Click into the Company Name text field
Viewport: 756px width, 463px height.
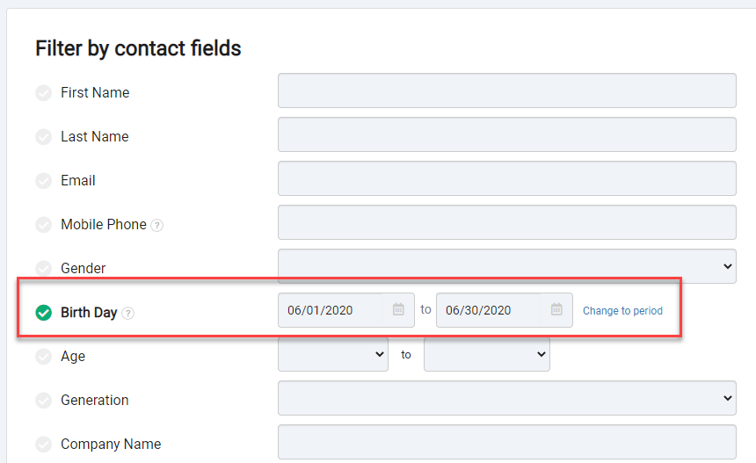tap(506, 442)
